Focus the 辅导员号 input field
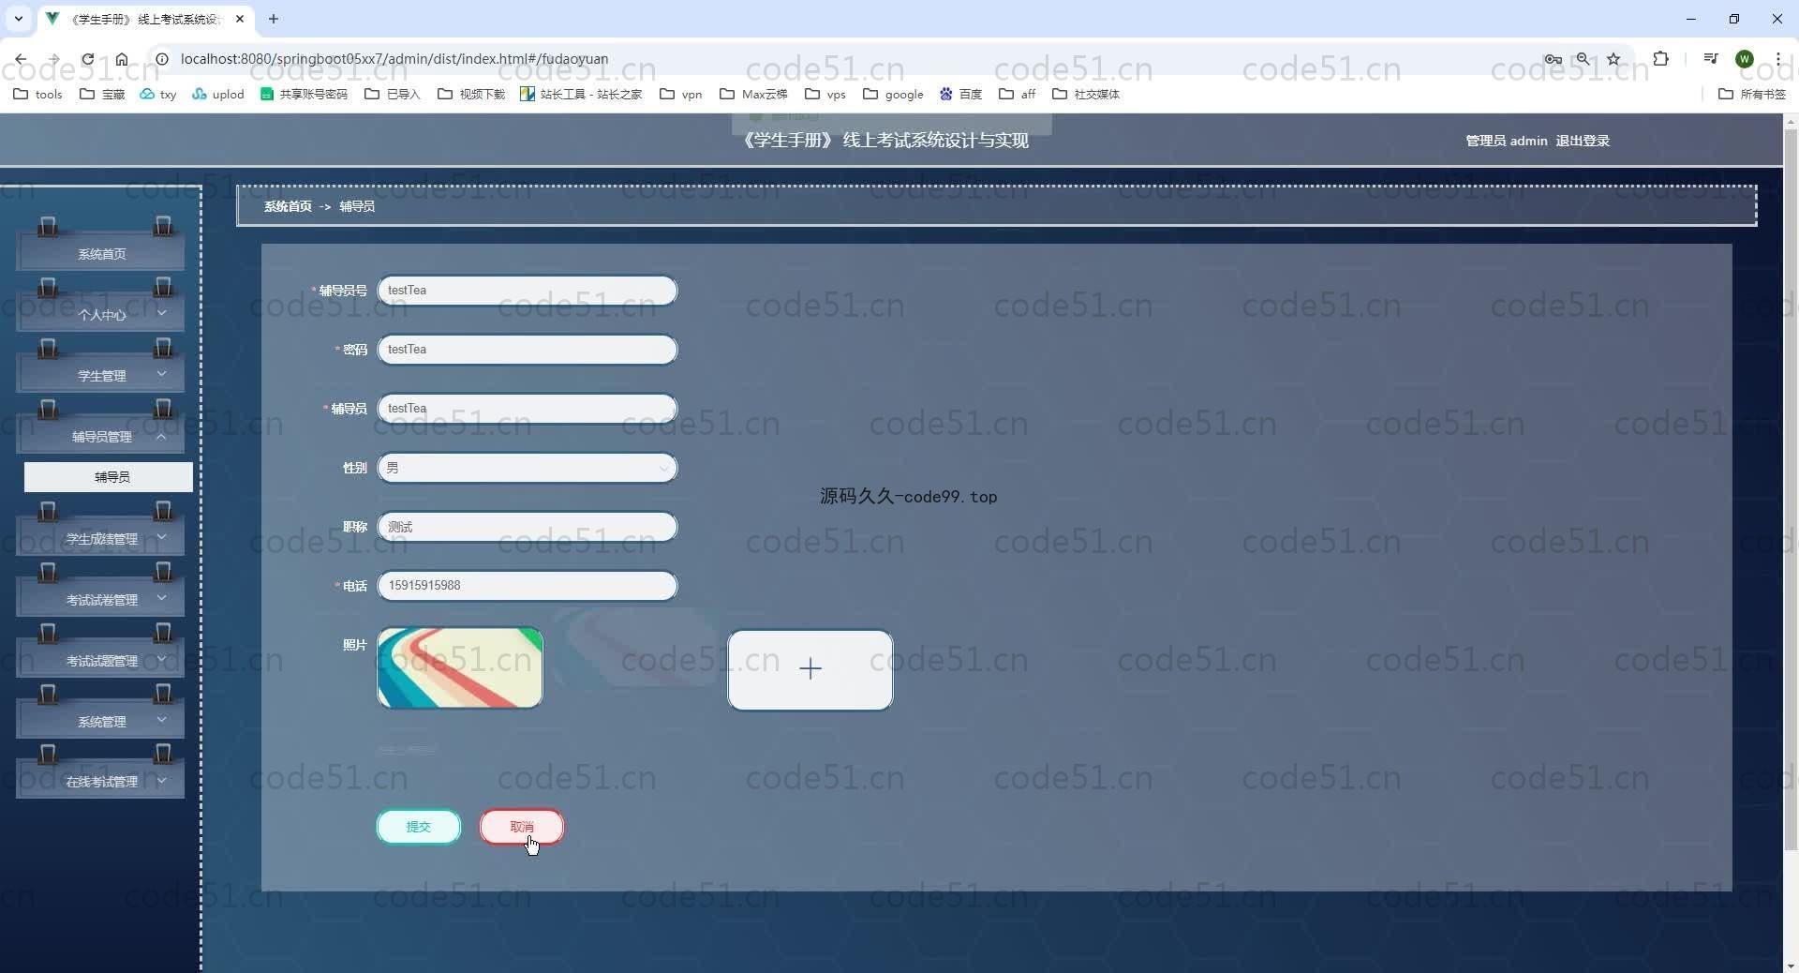The image size is (1799, 973). pos(528,291)
